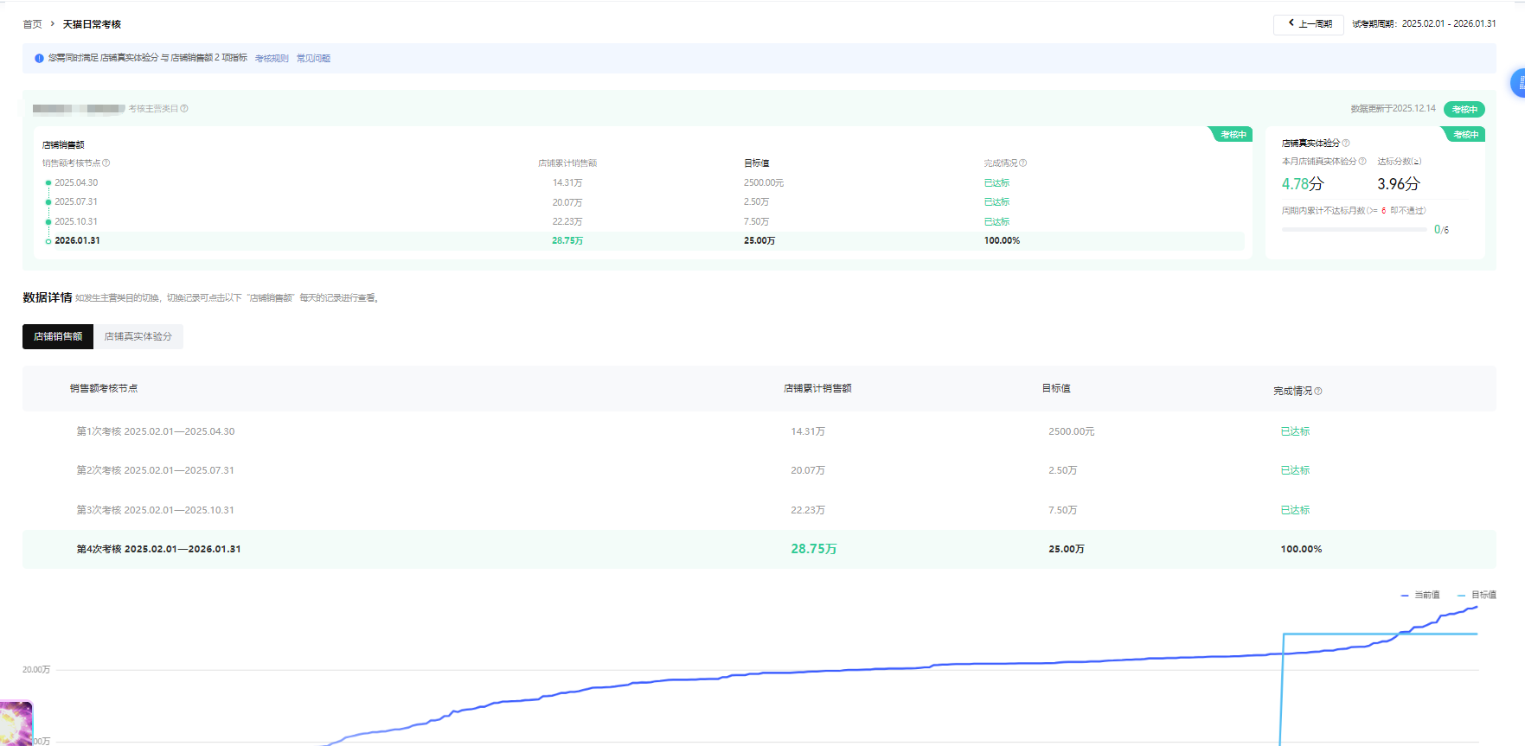Open the blue floating assistant icon at right edge
Screen dimensions: 1525x746
click(1518, 83)
